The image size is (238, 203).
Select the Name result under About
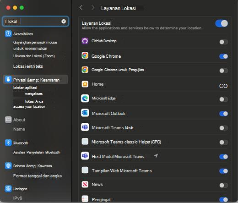click(19, 129)
